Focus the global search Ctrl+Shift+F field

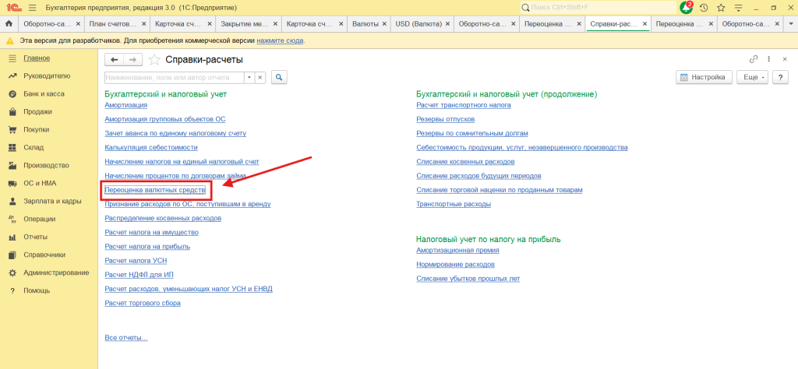pyautogui.click(x=597, y=8)
